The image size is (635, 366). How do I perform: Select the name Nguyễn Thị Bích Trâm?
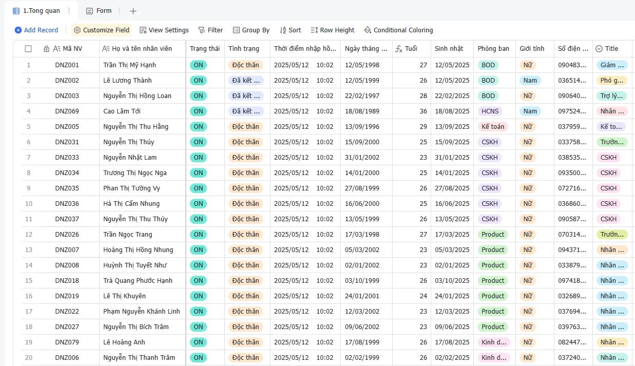(x=136, y=327)
